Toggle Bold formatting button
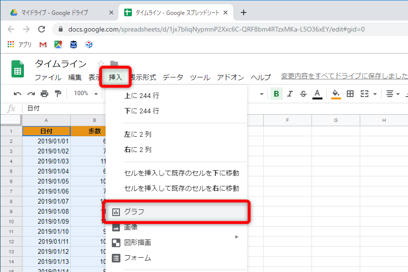This screenshot has height=272, width=408. point(277,94)
